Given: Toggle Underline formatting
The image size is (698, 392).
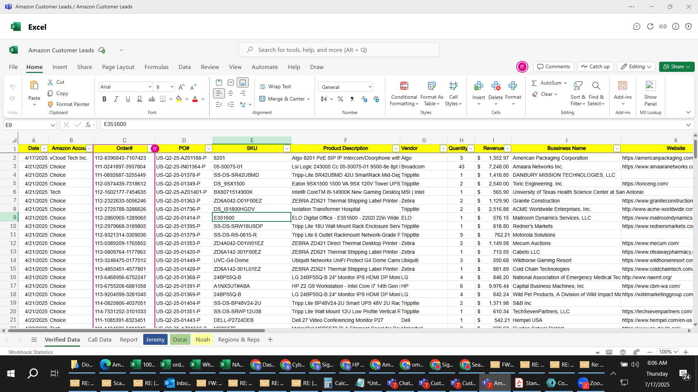Looking at the screenshot, I should pyautogui.click(x=128, y=99).
